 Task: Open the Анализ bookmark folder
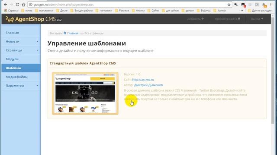pyautogui.click(x=138, y=10)
